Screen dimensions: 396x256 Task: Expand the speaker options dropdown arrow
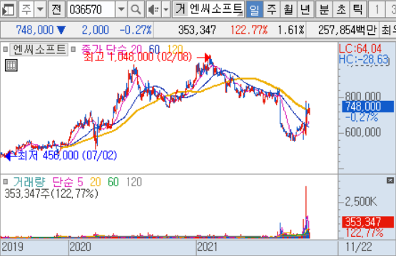pos(166,9)
